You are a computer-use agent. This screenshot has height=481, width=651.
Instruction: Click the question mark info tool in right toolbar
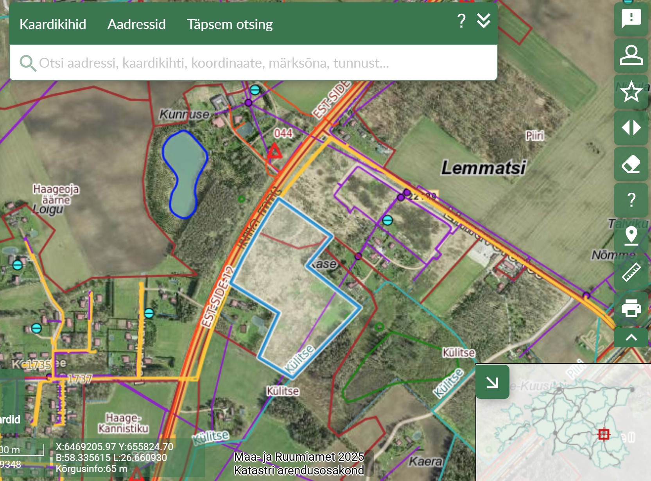(x=631, y=200)
